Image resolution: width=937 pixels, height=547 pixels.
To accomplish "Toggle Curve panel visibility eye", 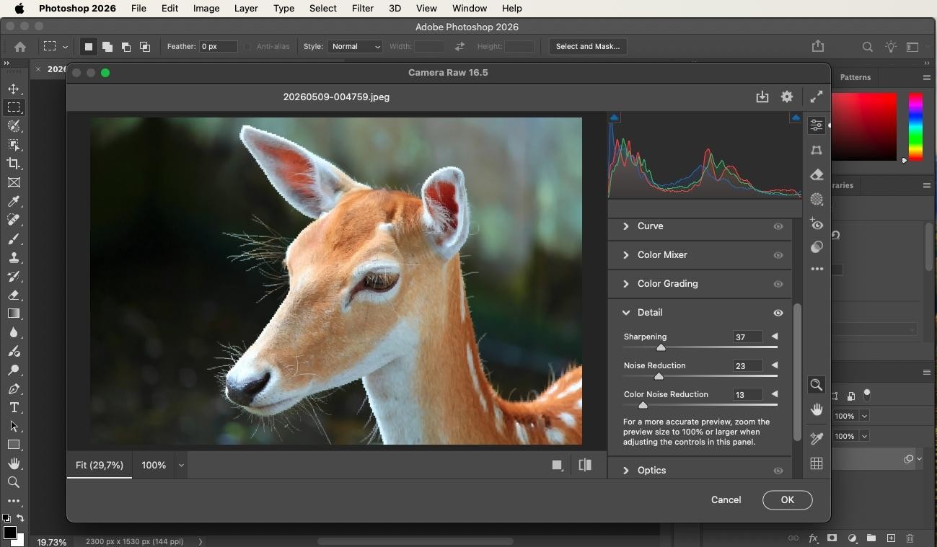I will click(x=778, y=226).
